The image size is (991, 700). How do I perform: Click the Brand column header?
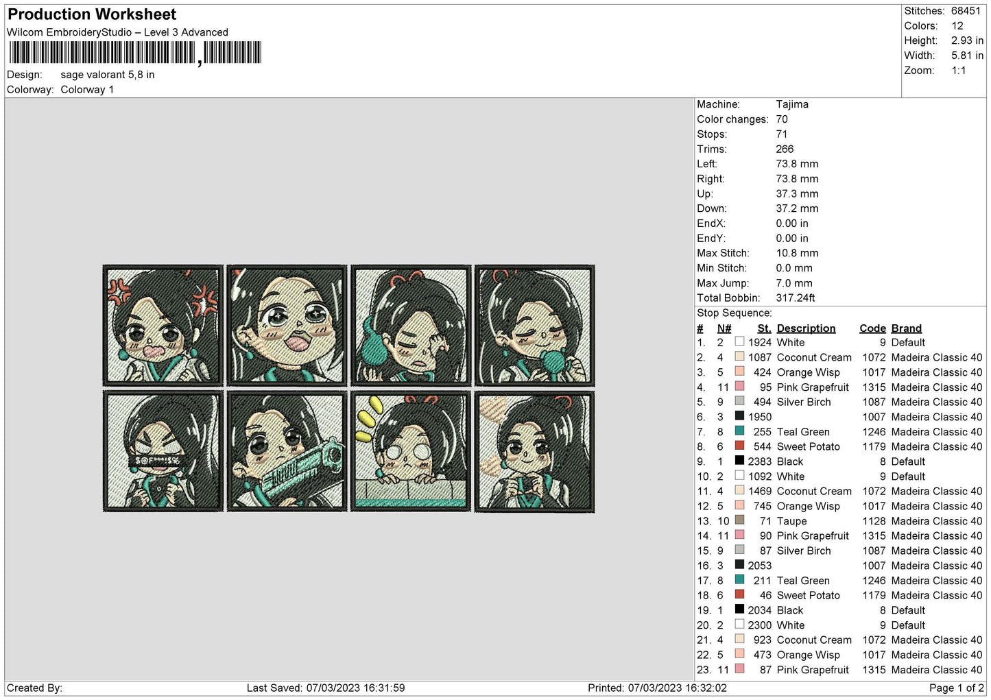click(x=906, y=328)
